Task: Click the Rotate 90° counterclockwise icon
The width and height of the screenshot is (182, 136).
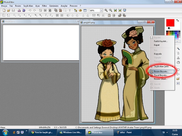Action: pos(120,15)
